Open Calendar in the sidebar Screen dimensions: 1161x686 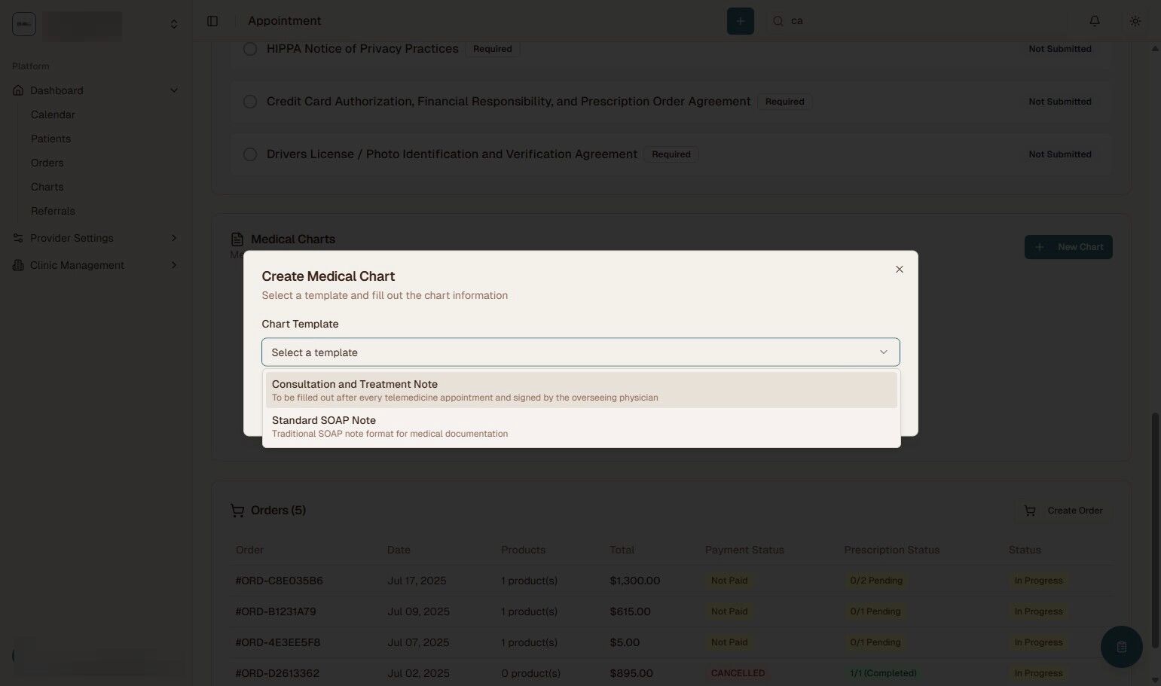click(x=53, y=114)
